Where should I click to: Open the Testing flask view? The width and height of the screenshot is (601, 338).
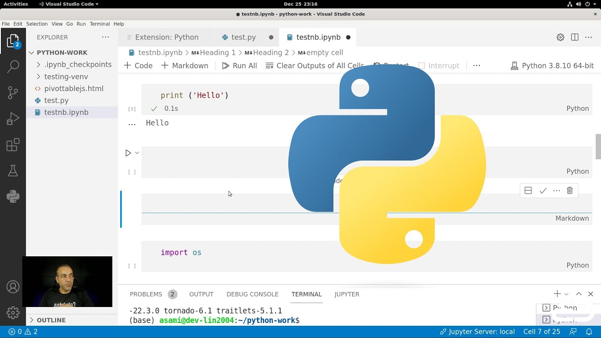click(x=13, y=171)
